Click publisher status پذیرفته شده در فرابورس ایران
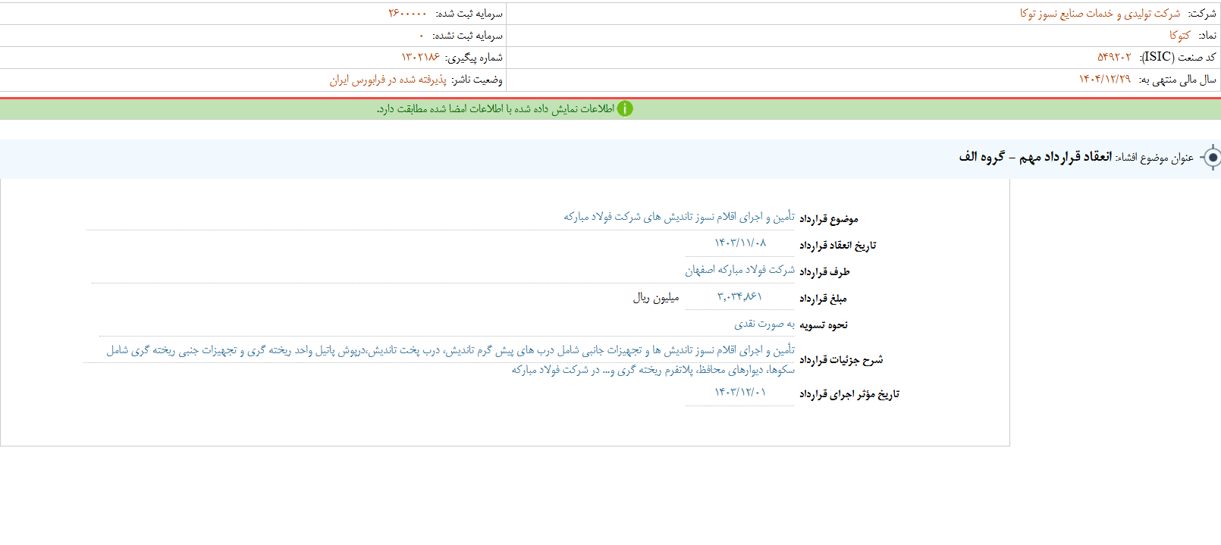The image size is (1221, 545). pyautogui.click(x=388, y=80)
